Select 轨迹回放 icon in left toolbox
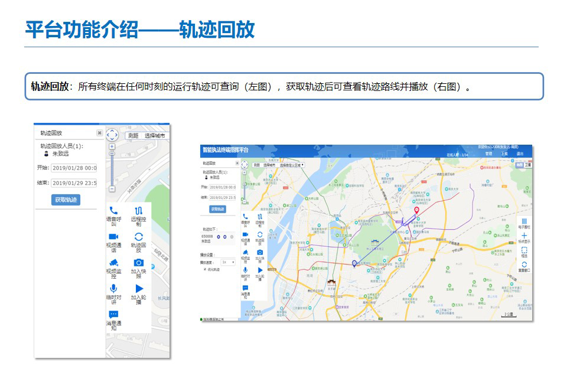 138,237
